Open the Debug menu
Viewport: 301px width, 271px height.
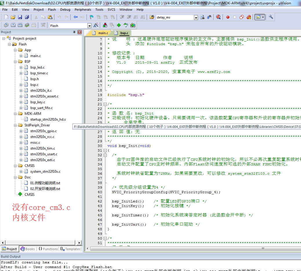[65, 10]
